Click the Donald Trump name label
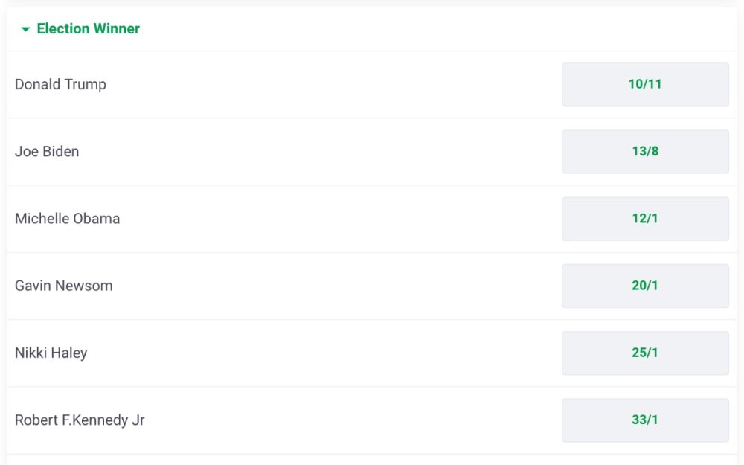This screenshot has height=465, width=744. coord(60,85)
